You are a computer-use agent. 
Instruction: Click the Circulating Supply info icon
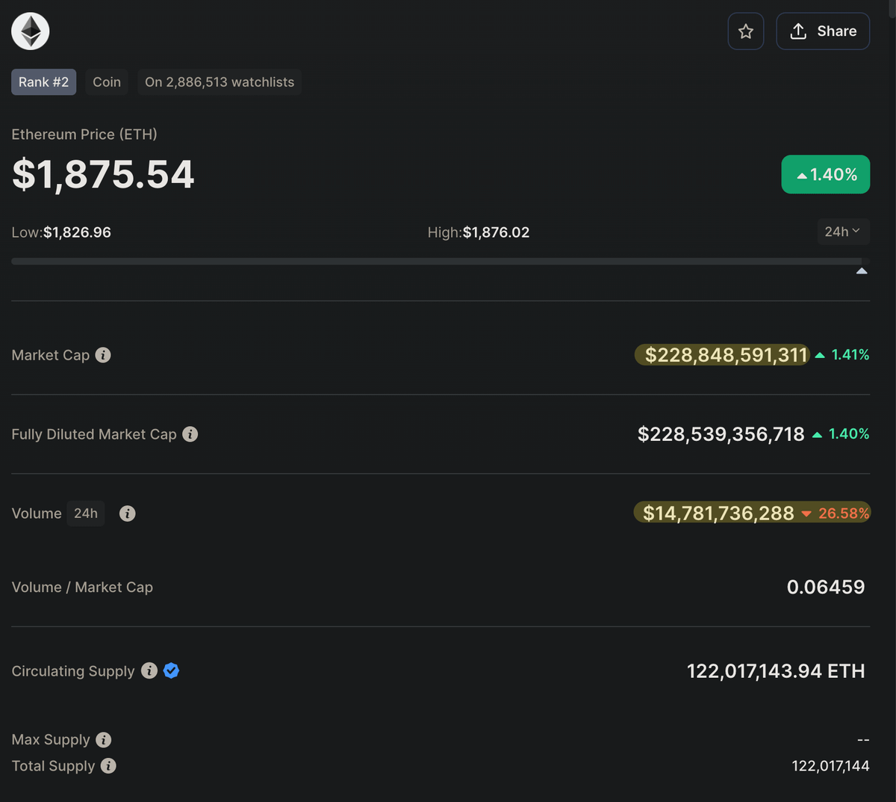click(149, 670)
